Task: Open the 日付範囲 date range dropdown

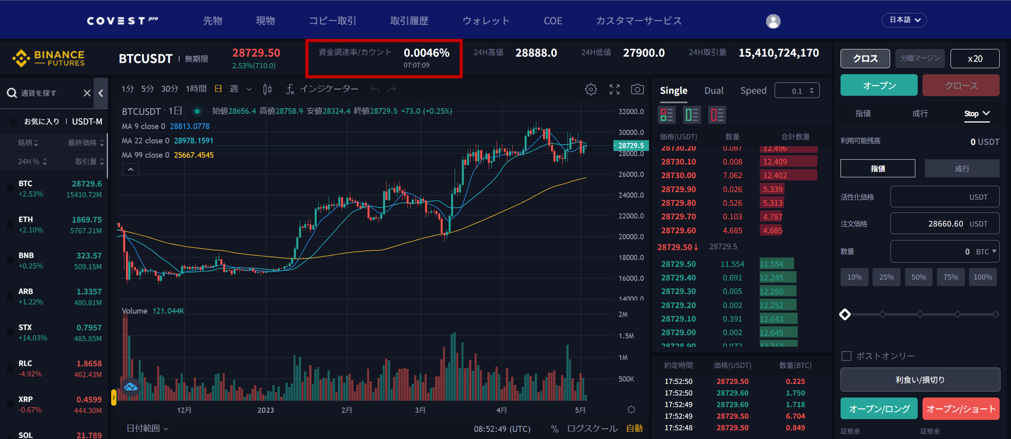Action: [148, 429]
